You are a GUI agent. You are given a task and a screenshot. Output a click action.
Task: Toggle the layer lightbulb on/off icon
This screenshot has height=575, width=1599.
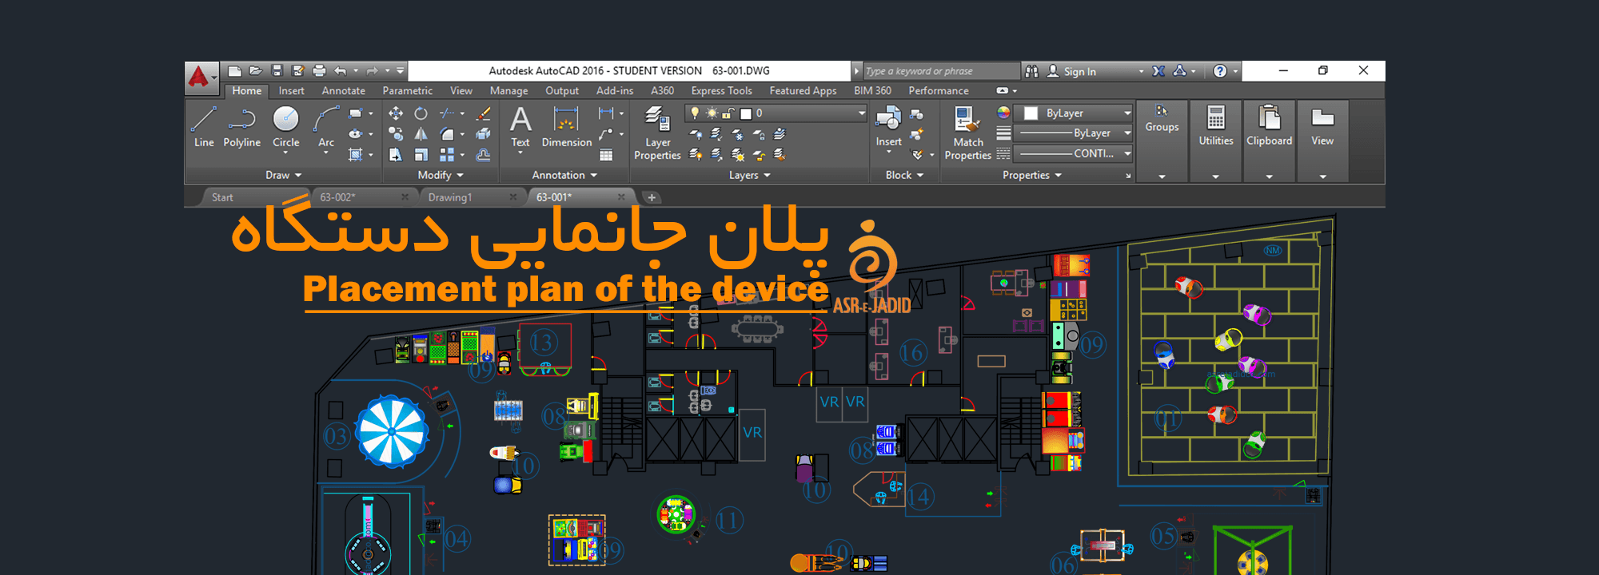(696, 113)
